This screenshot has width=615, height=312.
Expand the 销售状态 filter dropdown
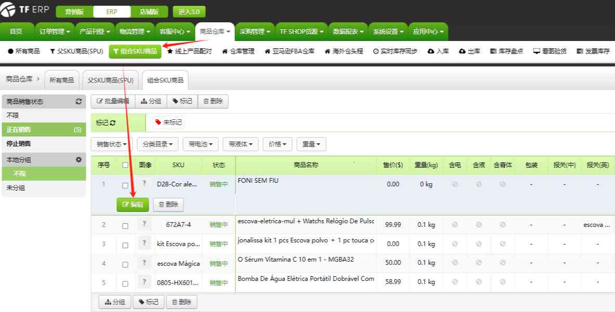(x=111, y=144)
